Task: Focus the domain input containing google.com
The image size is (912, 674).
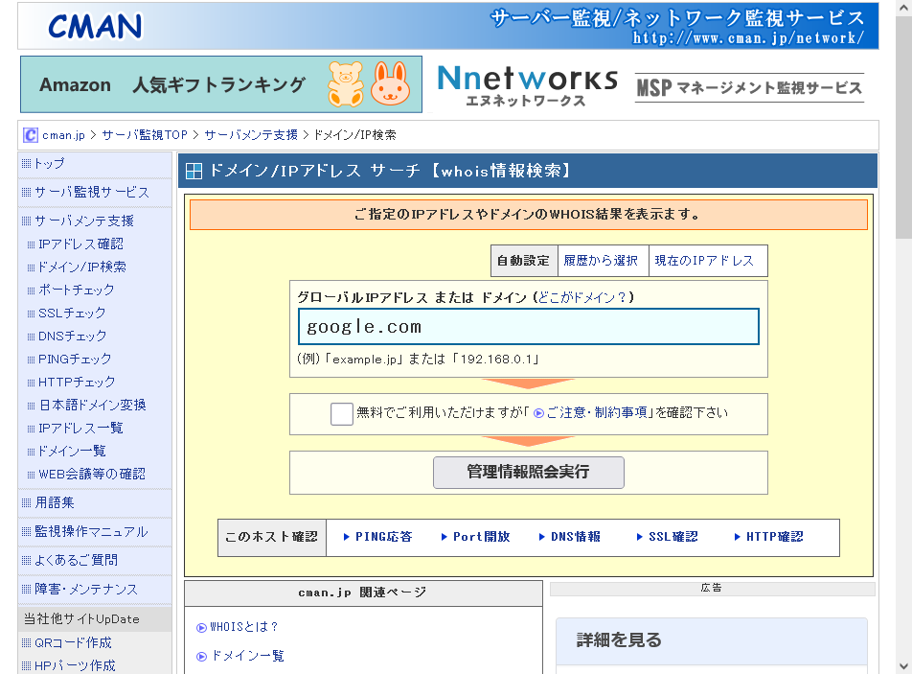Action: [528, 327]
